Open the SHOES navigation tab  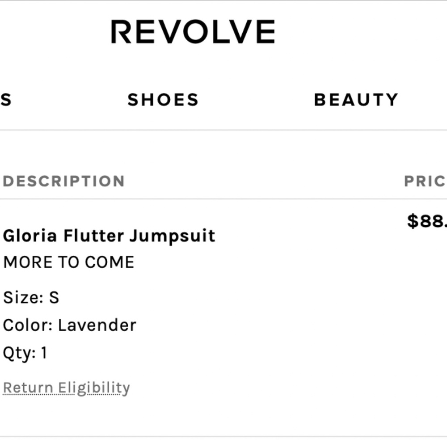(x=163, y=99)
